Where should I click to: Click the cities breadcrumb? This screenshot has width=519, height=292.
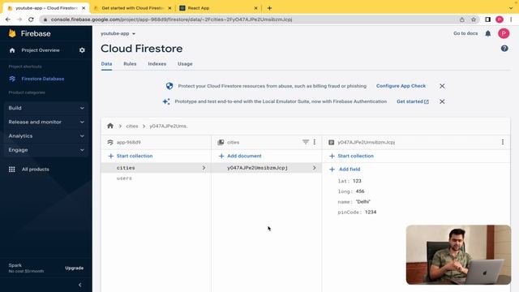(x=131, y=127)
